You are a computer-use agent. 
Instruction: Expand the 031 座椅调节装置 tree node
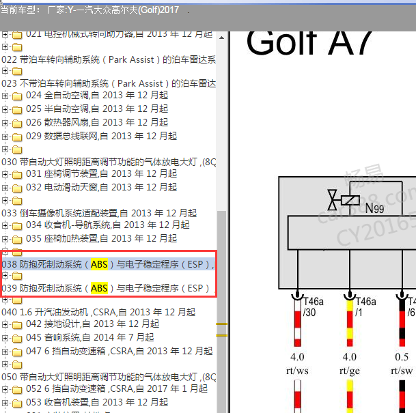point(5,175)
